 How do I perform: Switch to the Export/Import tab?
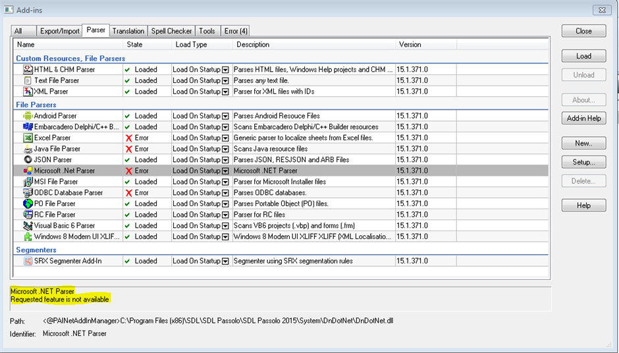[x=60, y=31]
